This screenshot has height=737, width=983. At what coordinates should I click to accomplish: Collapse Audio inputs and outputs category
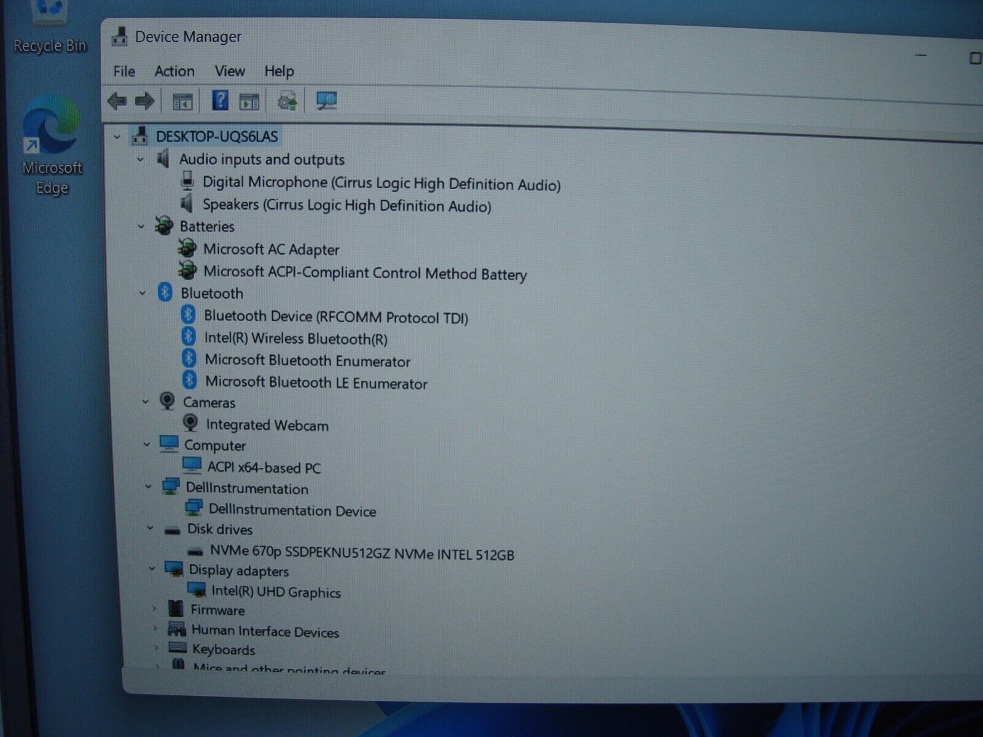click(x=140, y=160)
